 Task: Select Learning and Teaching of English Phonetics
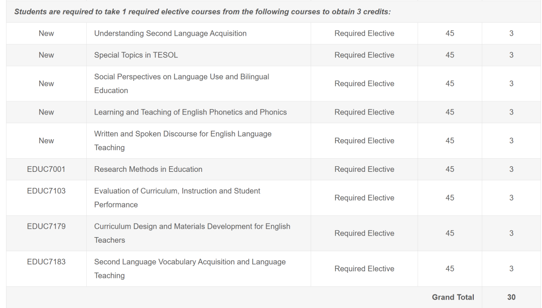point(191,112)
